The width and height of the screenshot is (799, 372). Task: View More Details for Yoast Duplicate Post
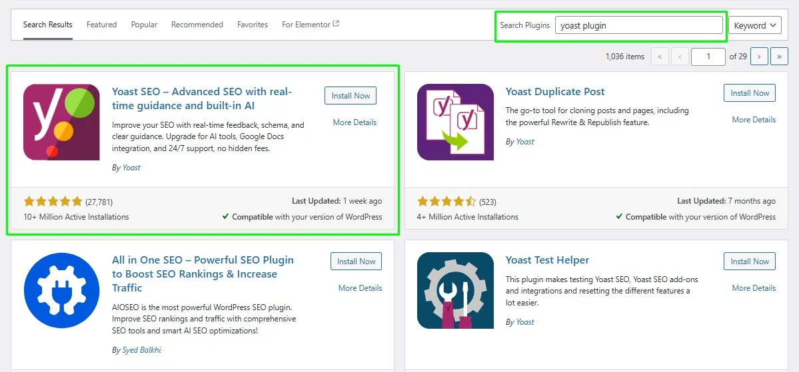point(754,120)
